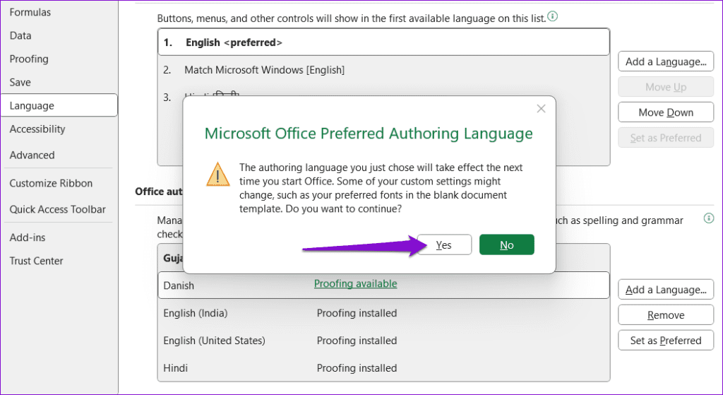Click the Move Down button
Screen dimensions: 723x395
[666, 112]
